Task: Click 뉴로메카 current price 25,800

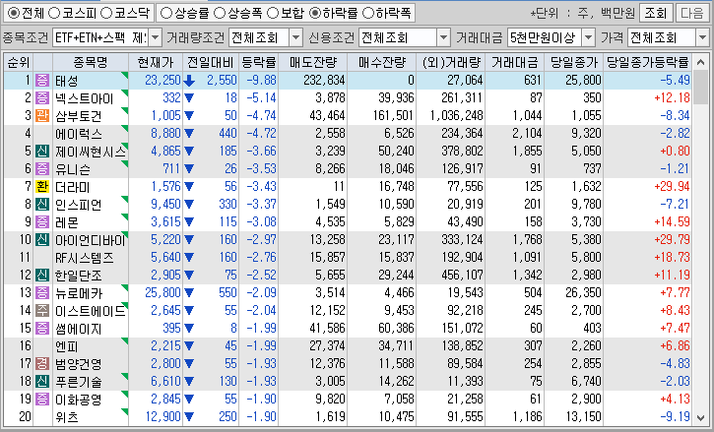Action: pos(163,292)
